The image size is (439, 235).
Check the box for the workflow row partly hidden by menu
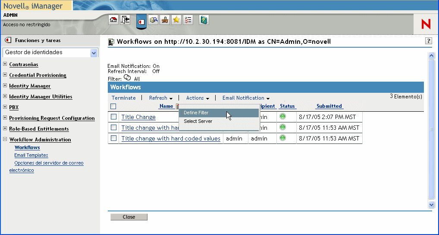click(x=113, y=127)
